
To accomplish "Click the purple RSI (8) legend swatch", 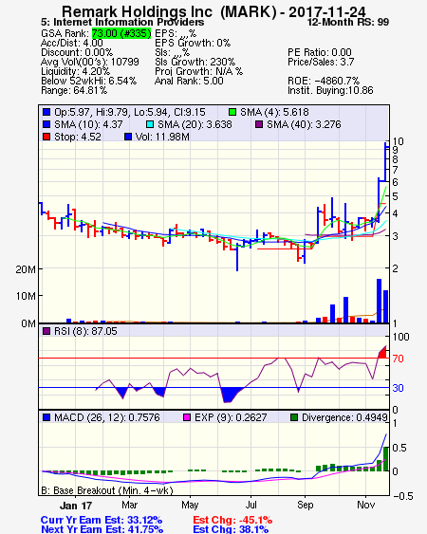I will (x=46, y=331).
